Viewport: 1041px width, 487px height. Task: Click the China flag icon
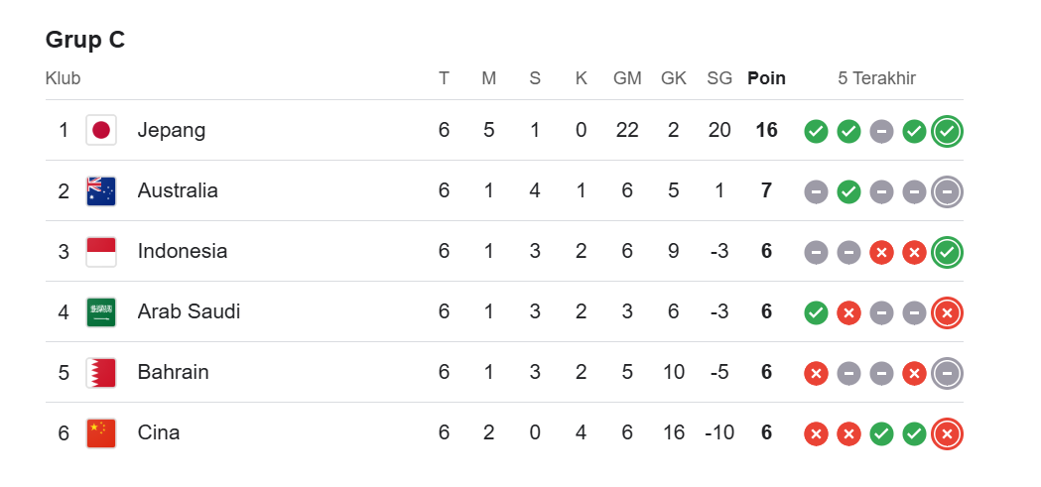[101, 433]
